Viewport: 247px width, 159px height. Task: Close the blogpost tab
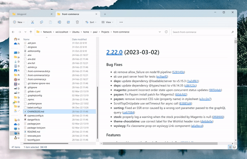[51, 14]
